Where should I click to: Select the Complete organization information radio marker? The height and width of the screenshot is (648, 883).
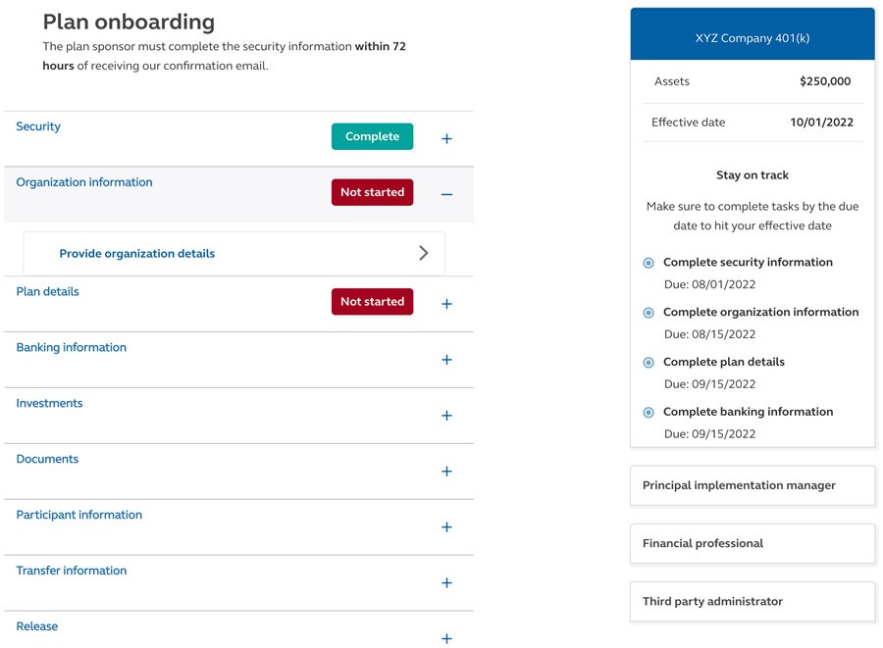pos(648,312)
